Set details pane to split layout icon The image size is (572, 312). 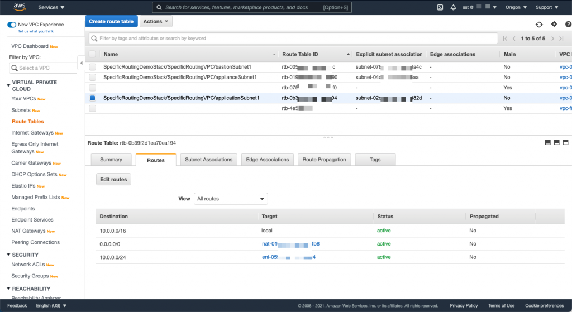pyautogui.click(x=556, y=142)
